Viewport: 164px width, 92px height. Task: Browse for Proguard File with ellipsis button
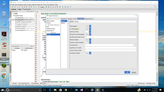135,45
